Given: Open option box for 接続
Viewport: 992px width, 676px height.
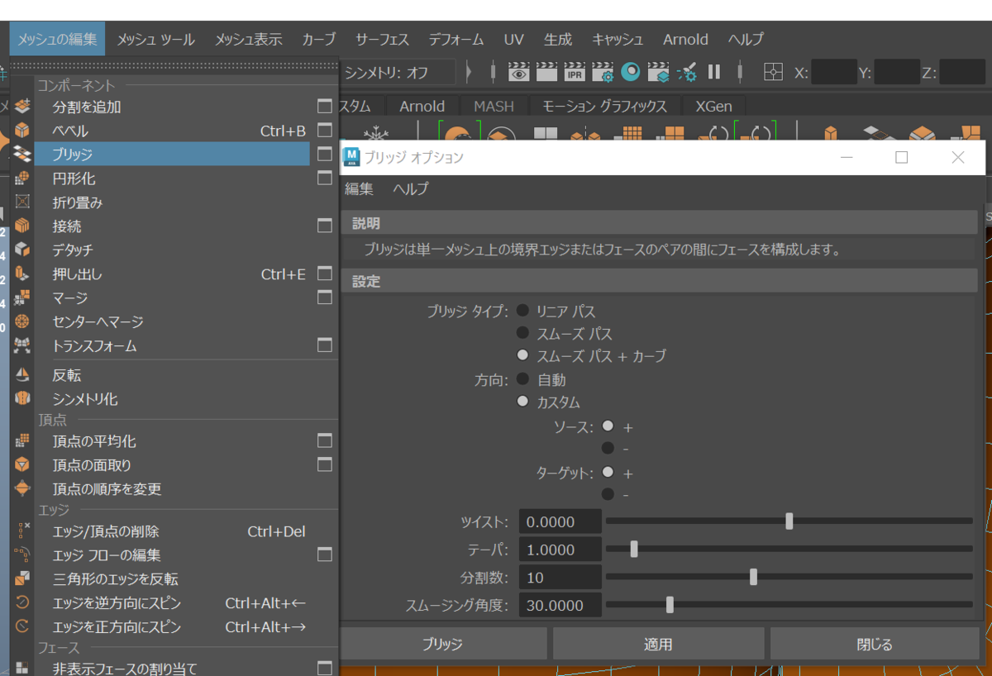Looking at the screenshot, I should 325,226.
